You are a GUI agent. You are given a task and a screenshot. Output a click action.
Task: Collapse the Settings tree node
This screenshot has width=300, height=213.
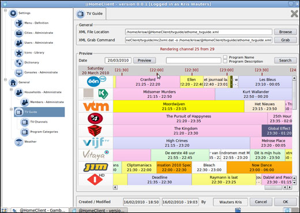(x=5, y=10)
